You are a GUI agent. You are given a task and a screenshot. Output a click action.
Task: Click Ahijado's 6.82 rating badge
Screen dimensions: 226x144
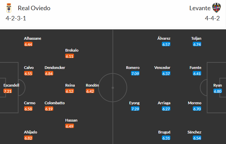coord(28,138)
